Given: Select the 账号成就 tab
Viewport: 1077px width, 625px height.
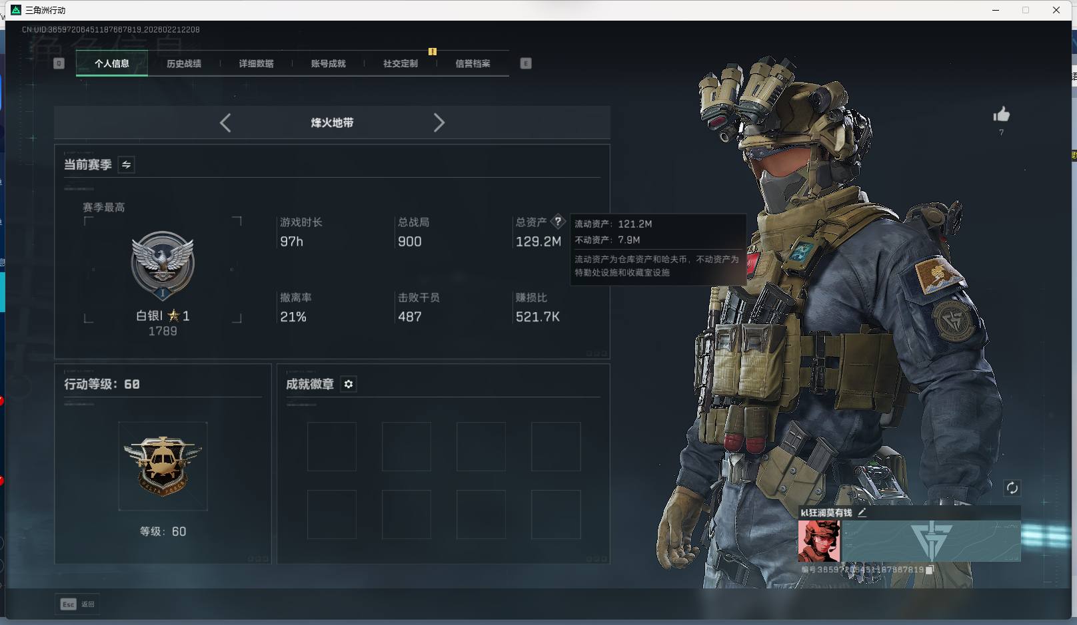Looking at the screenshot, I should (328, 63).
